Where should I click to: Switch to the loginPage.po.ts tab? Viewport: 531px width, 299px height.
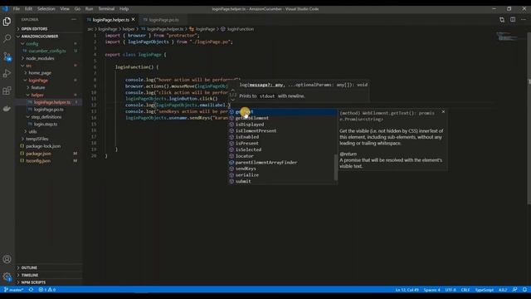(x=163, y=20)
